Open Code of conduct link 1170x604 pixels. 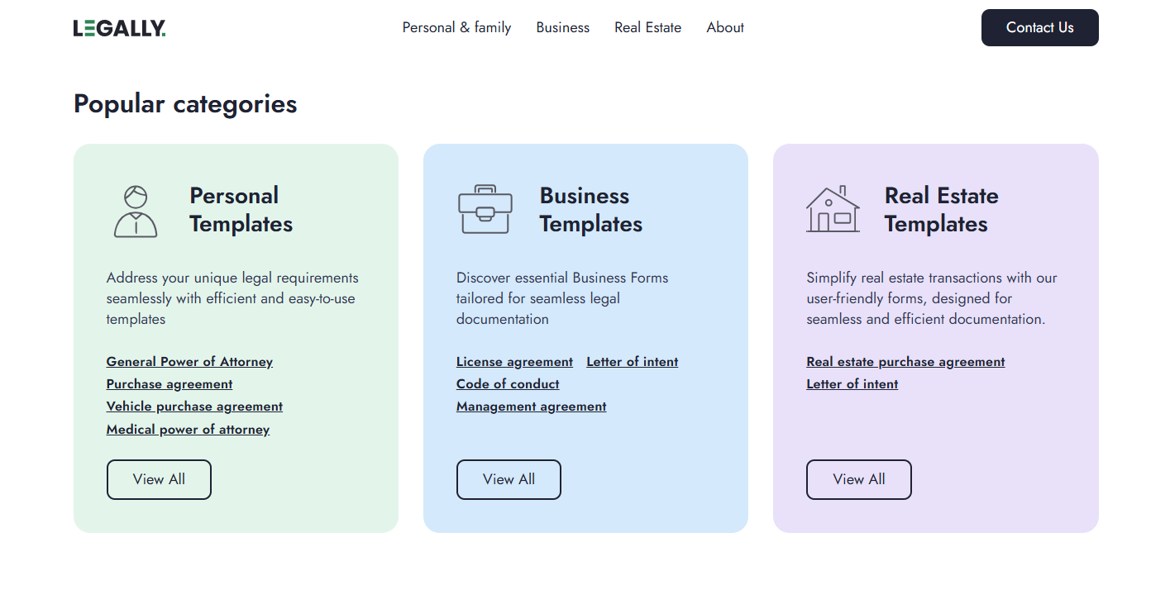point(508,384)
